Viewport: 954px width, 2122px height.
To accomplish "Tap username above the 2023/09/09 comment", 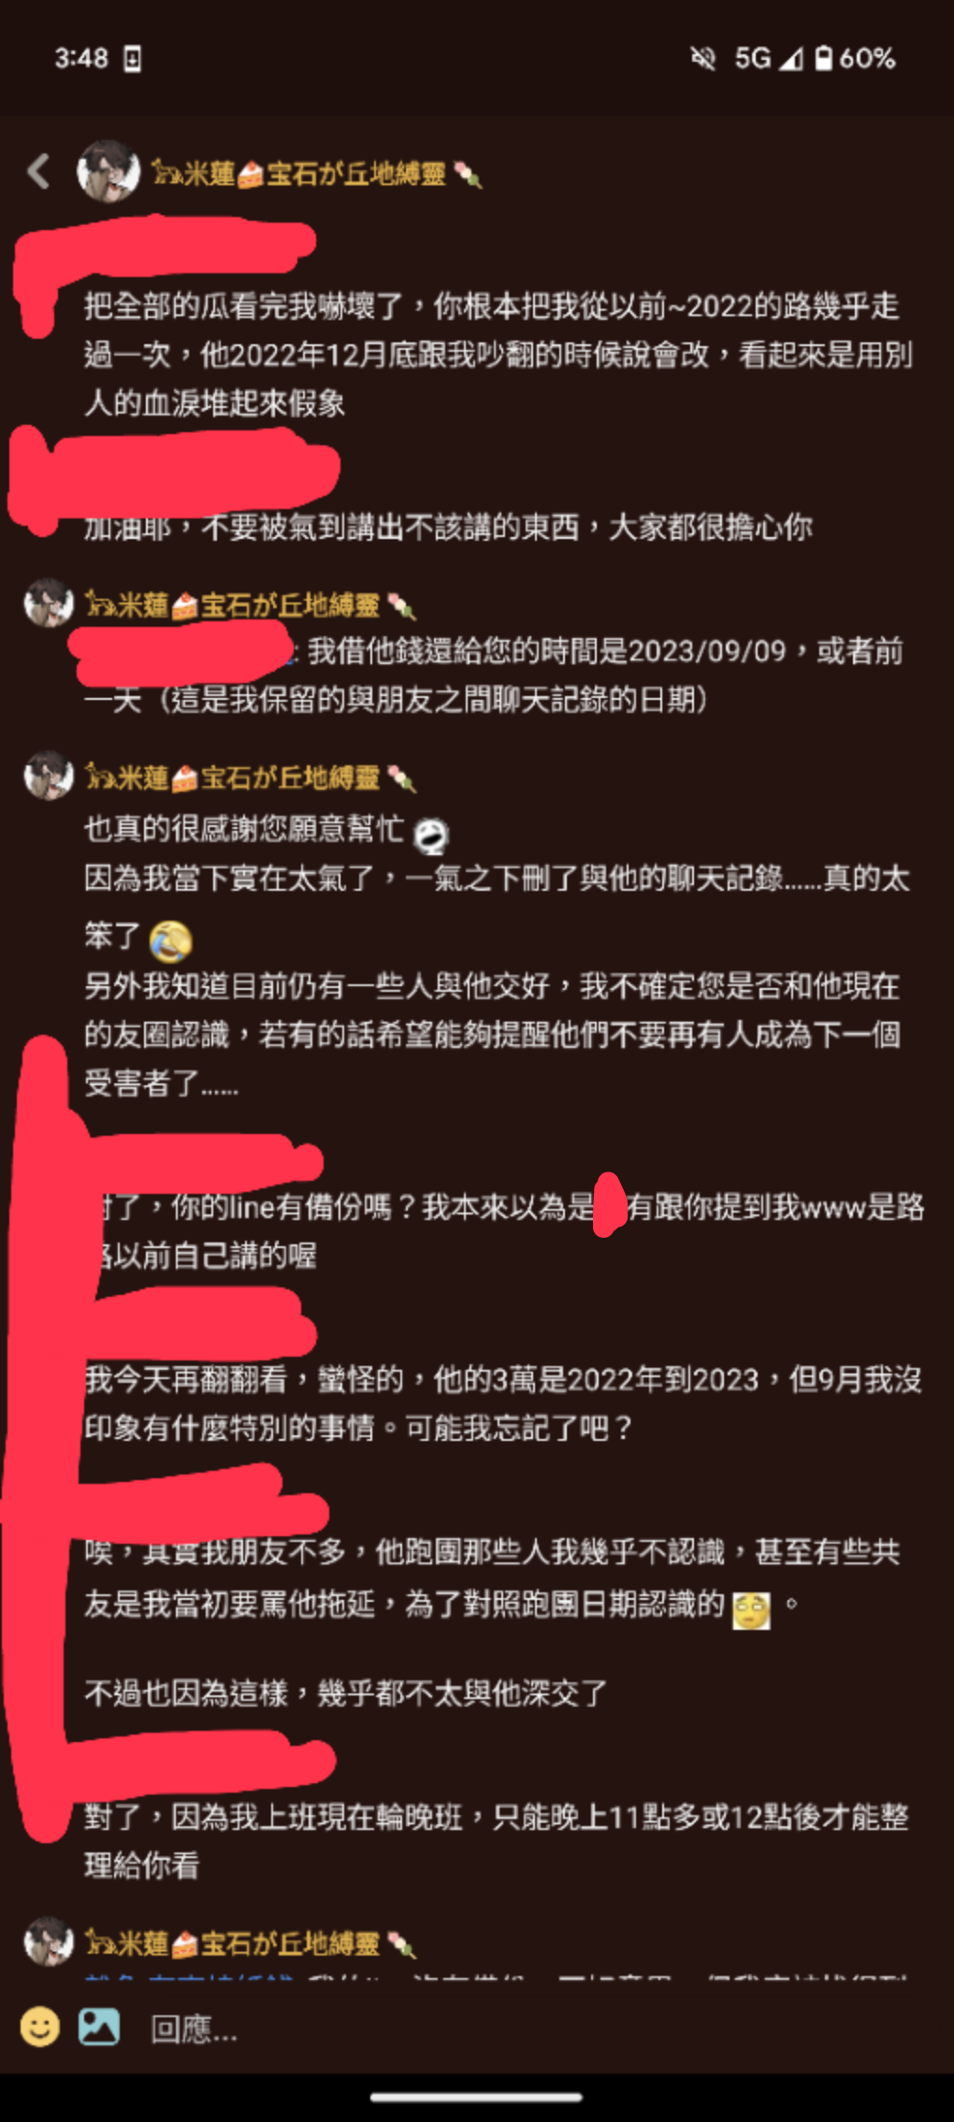I will pos(251,605).
